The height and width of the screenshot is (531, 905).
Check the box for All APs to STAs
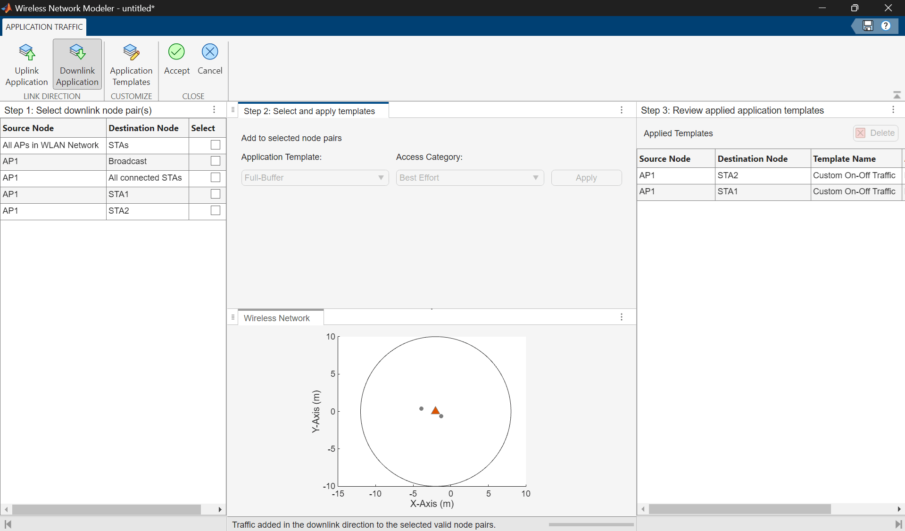(216, 145)
